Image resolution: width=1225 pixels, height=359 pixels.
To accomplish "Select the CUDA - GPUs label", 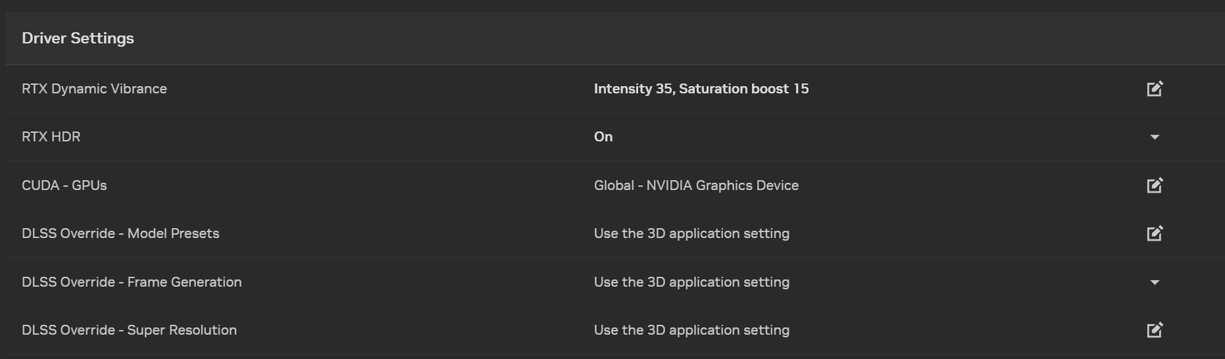I will (x=64, y=185).
